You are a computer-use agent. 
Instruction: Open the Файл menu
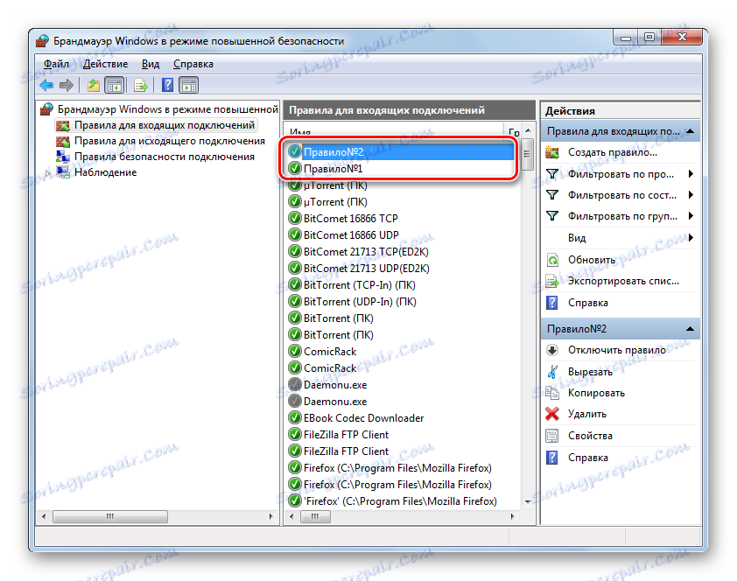point(56,64)
